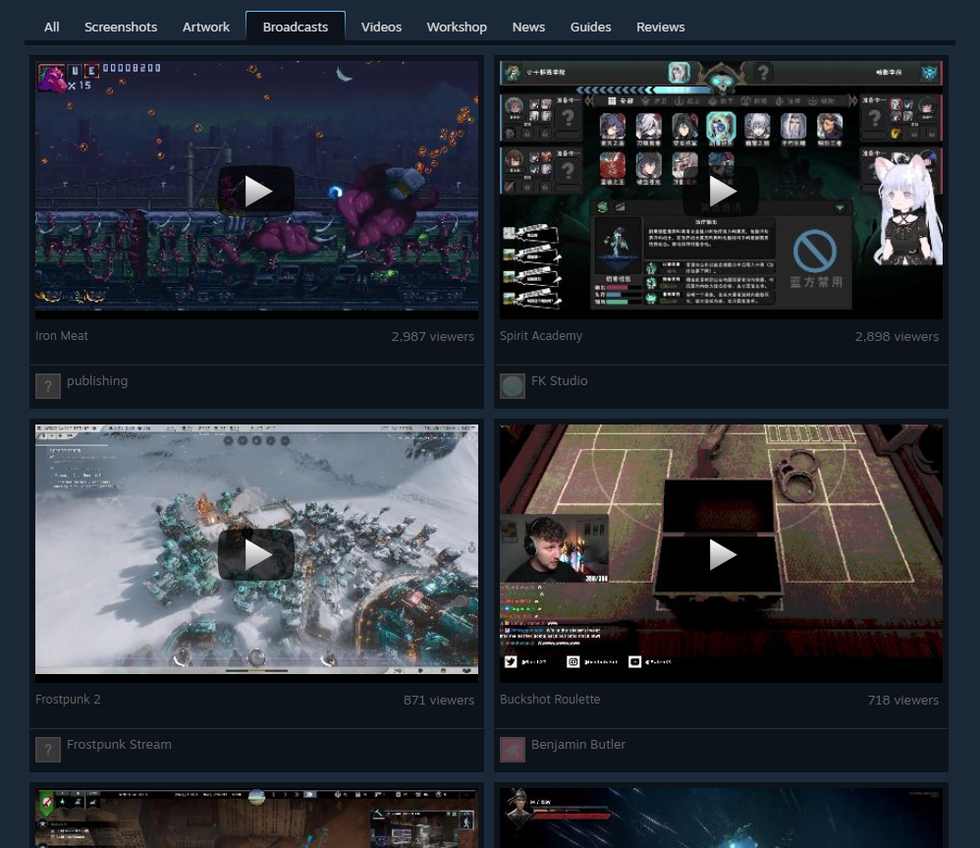Viewport: 980px width, 848px height.
Task: Open the News tab
Action: (x=528, y=27)
